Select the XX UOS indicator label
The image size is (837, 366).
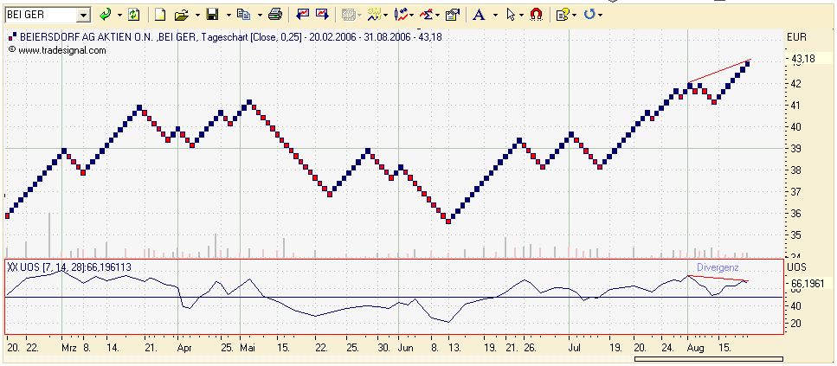pyautogui.click(x=69, y=267)
